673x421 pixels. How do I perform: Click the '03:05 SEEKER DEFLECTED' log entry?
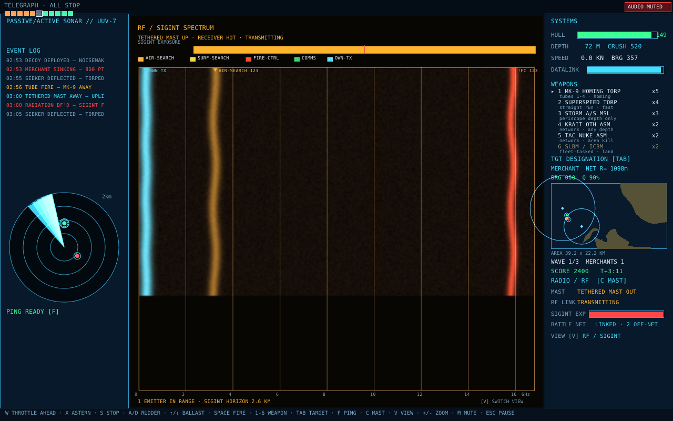pyautogui.click(x=55, y=114)
